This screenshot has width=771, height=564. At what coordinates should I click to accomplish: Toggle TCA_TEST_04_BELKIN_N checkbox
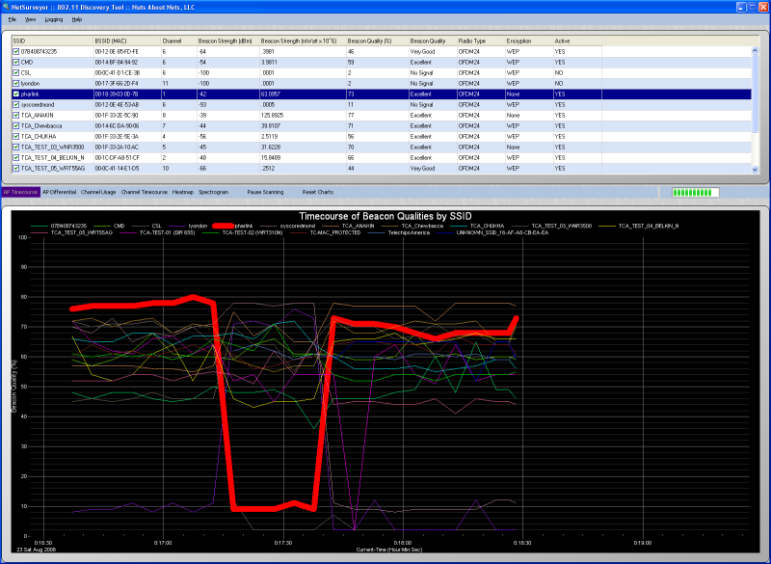click(x=16, y=158)
